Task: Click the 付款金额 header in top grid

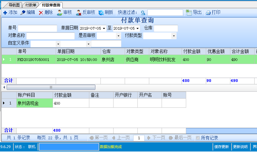Action: pyautogui.click(x=194, y=52)
